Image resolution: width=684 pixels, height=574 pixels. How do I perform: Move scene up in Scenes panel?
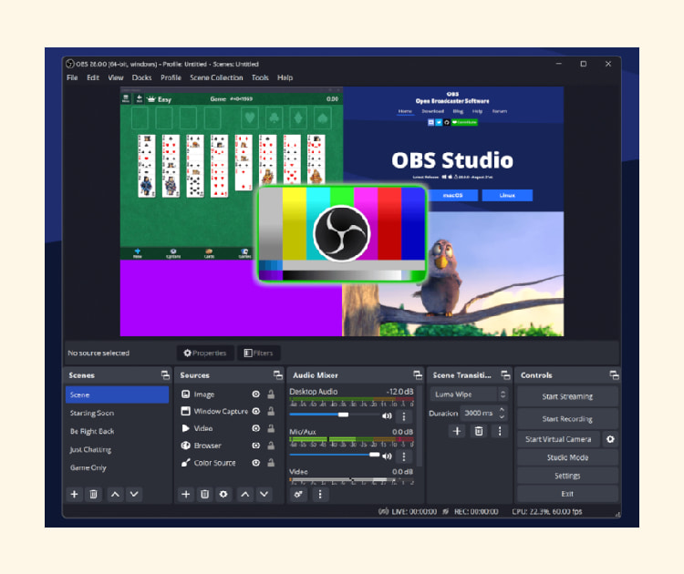(x=115, y=494)
